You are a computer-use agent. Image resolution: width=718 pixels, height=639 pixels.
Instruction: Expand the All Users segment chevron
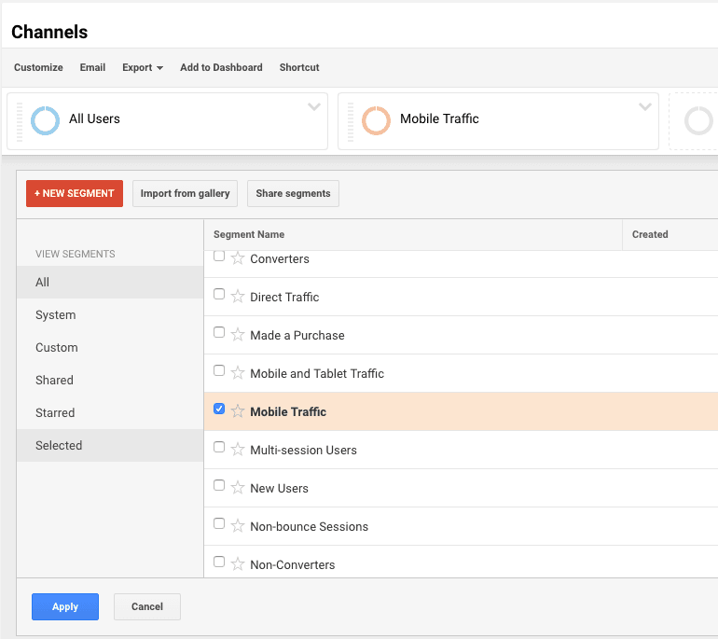tap(314, 106)
